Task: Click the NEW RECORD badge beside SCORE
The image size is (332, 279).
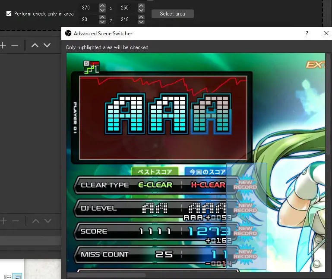Action: tap(245, 231)
